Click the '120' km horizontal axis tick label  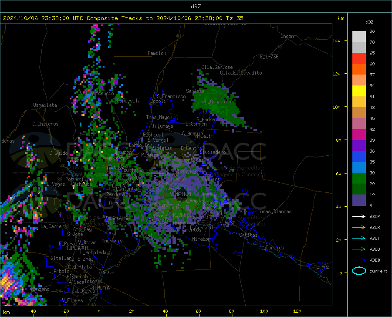pos(297,311)
